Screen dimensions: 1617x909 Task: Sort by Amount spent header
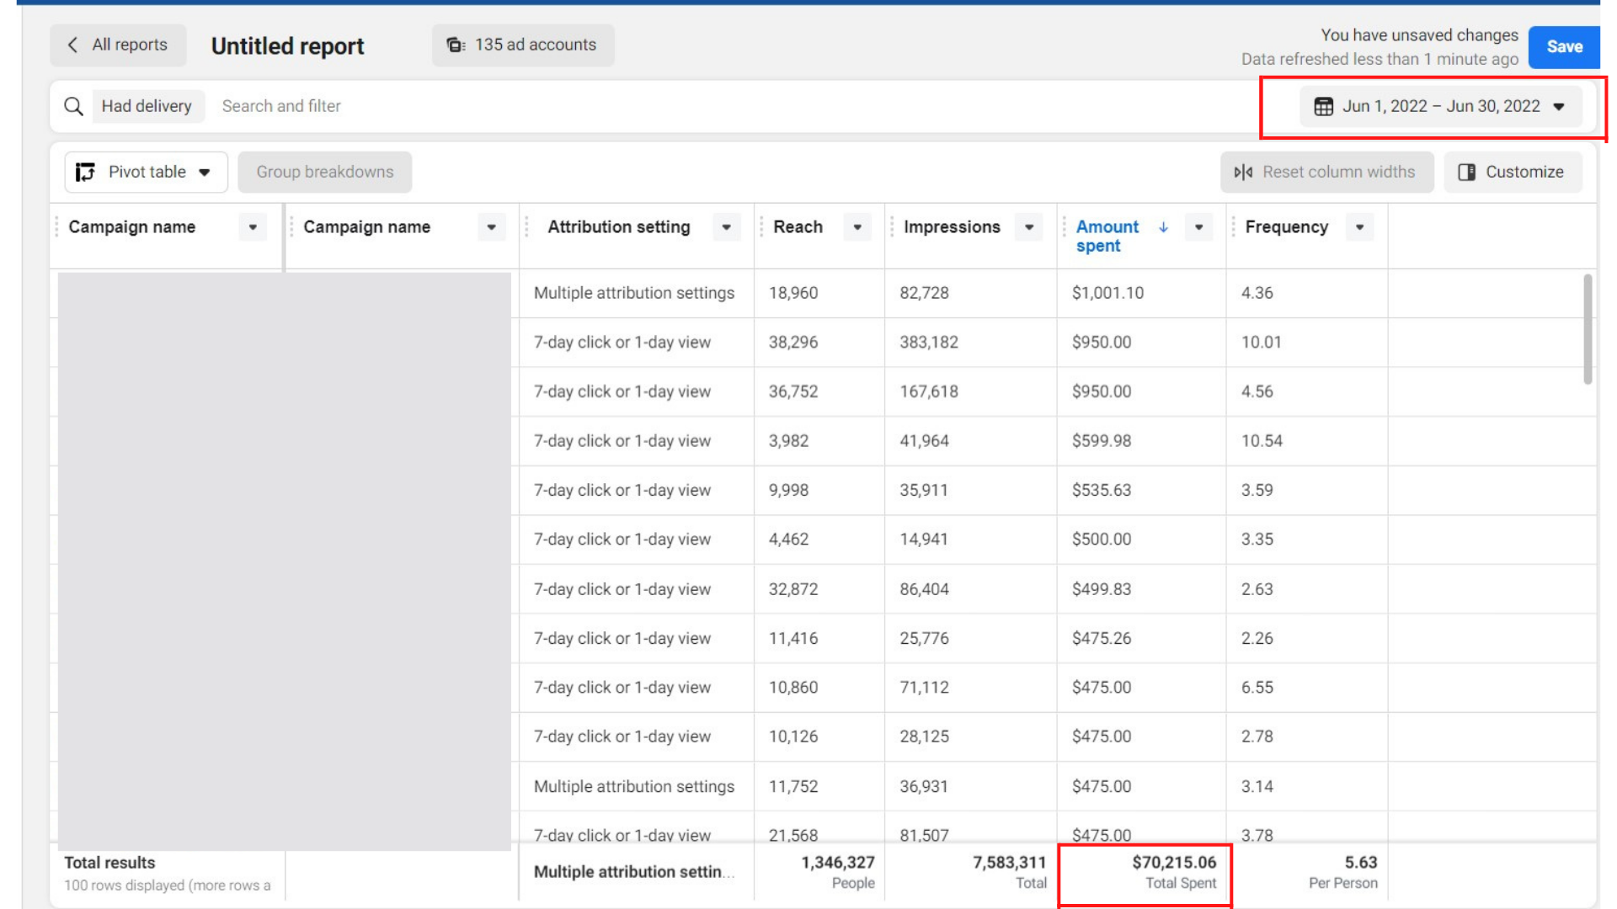click(1108, 237)
